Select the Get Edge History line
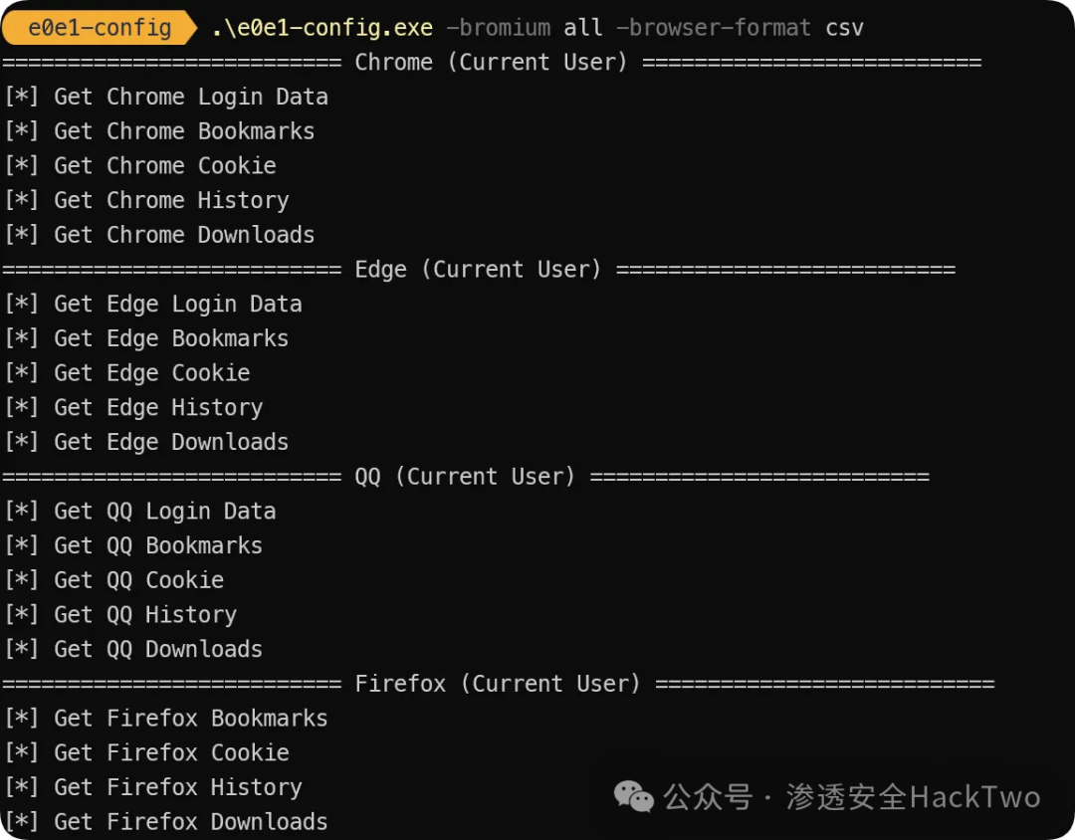The width and height of the screenshot is (1075, 840). (x=133, y=407)
